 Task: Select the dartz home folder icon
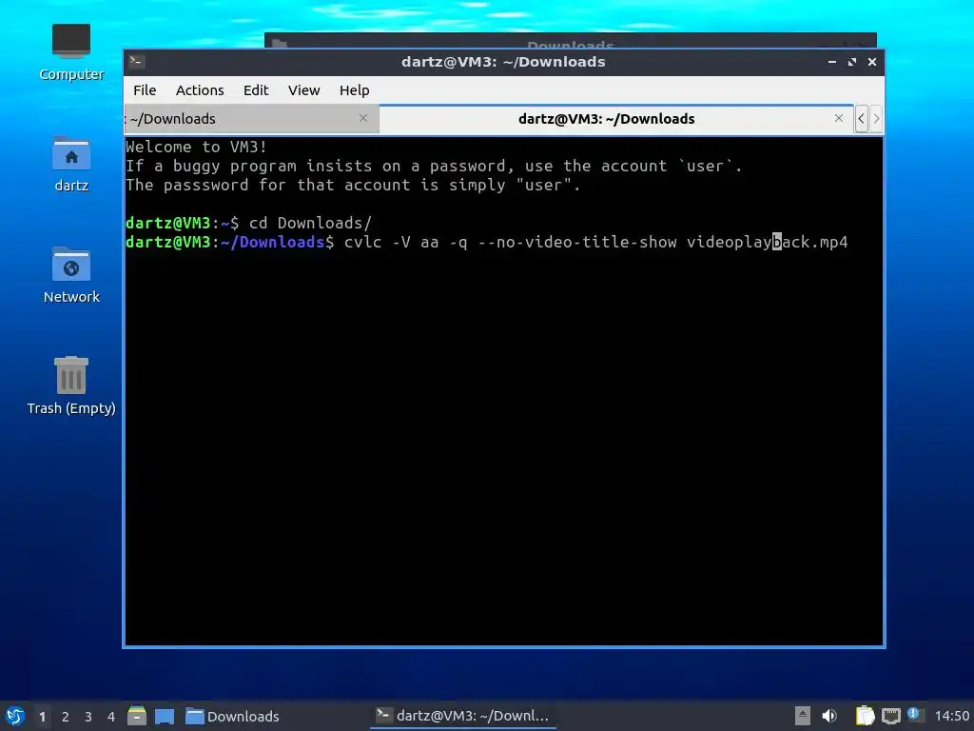pyautogui.click(x=70, y=164)
